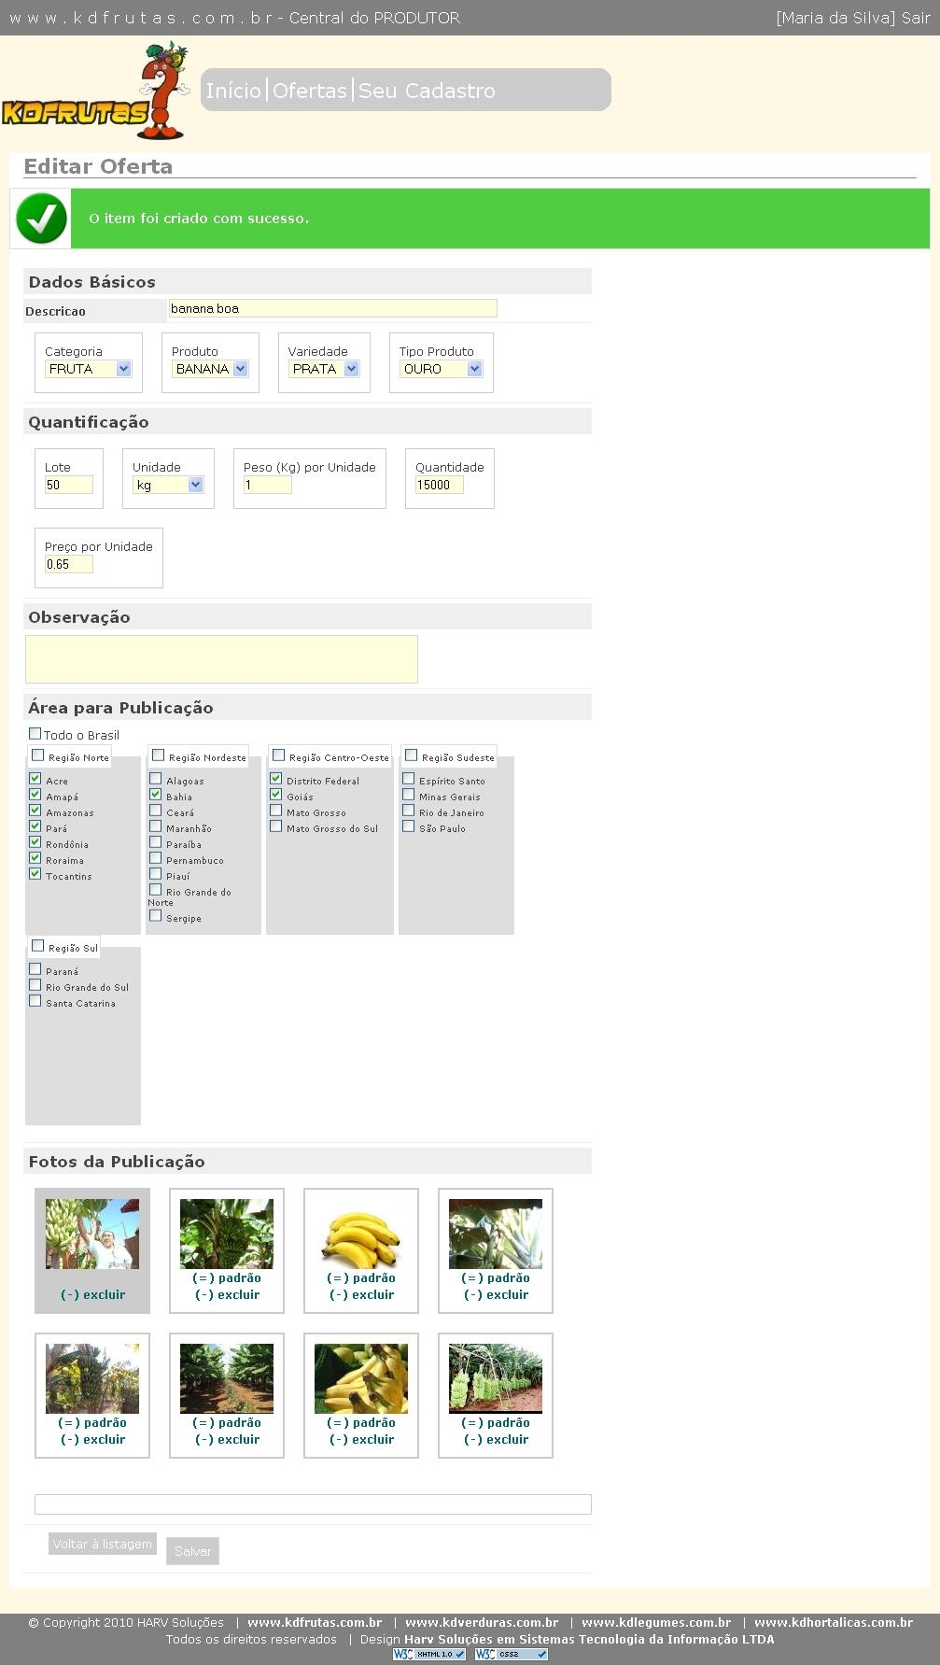The width and height of the screenshot is (940, 1665).
Task: Click the W3C XHTML 1.0 validation badge
Action: (428, 1654)
